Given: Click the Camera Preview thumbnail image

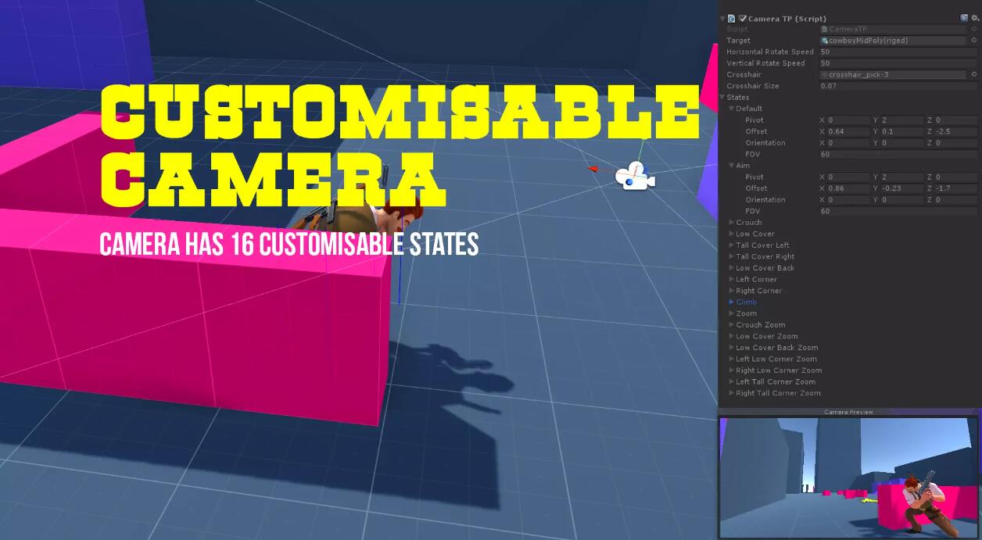Looking at the screenshot, I should (x=848, y=477).
